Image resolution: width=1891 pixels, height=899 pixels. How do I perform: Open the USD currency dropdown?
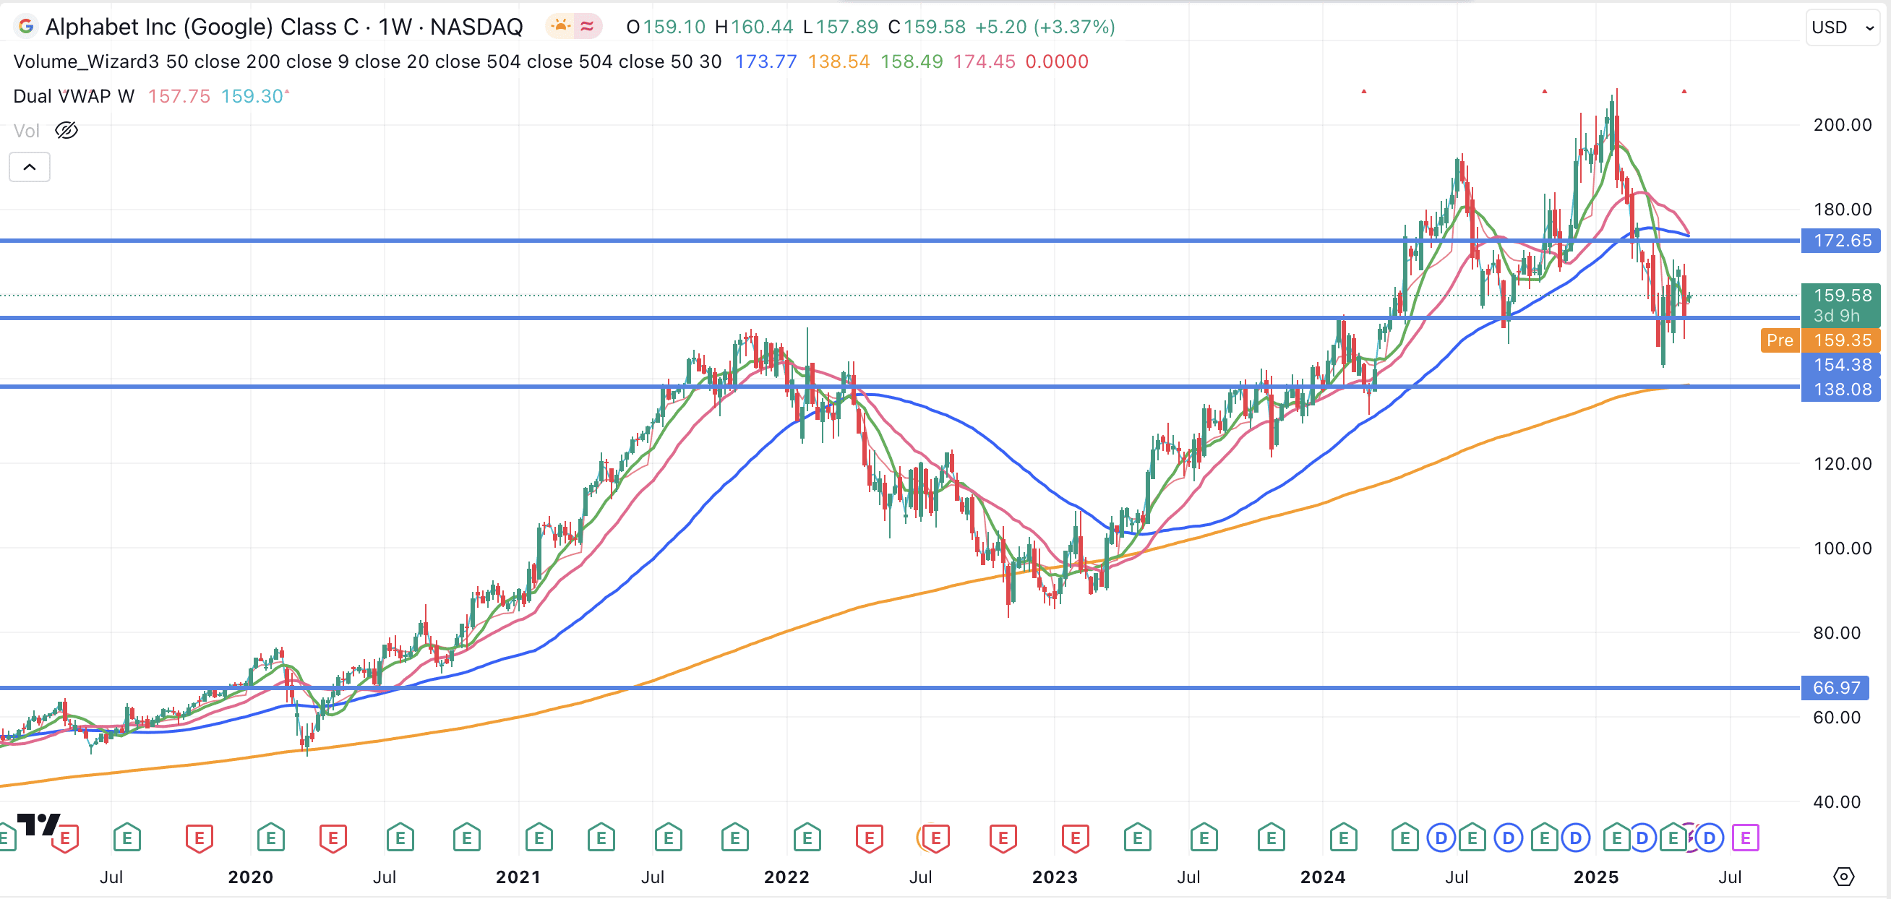(x=1843, y=27)
